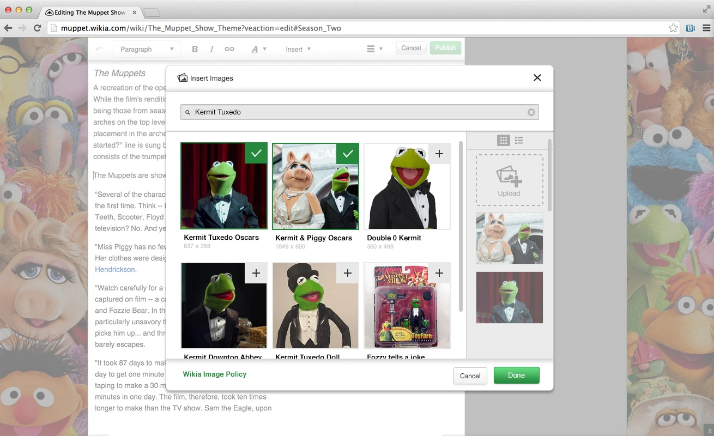Go forward in browser history

pyautogui.click(x=22, y=28)
